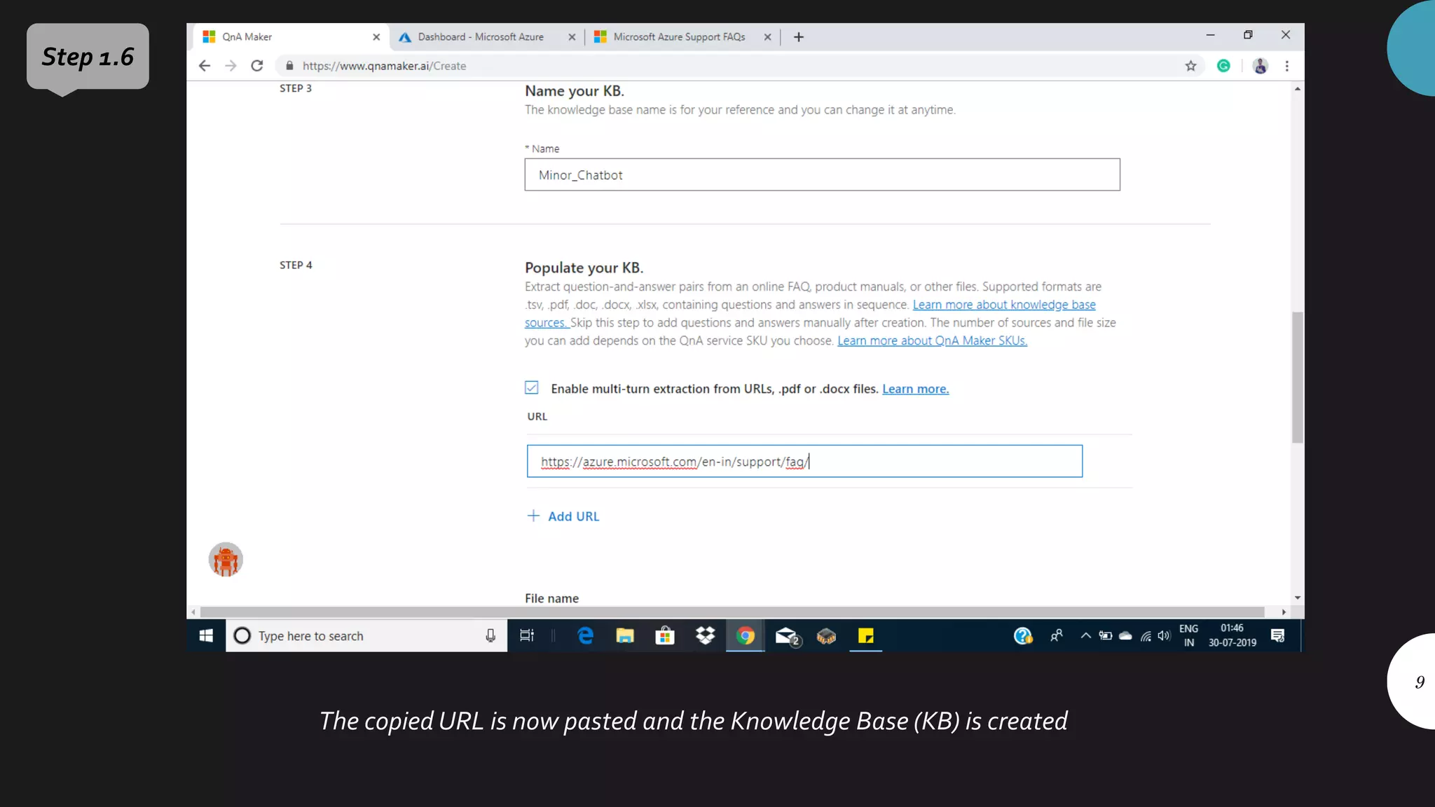Open a new browser tab
This screenshot has height=807, width=1435.
798,37
